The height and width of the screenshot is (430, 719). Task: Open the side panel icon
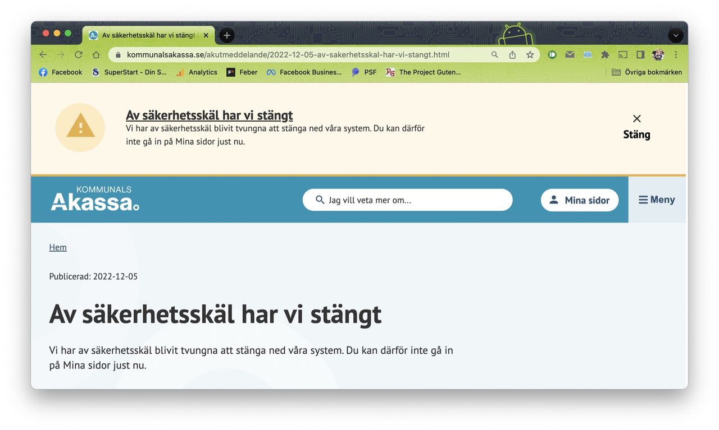(640, 54)
